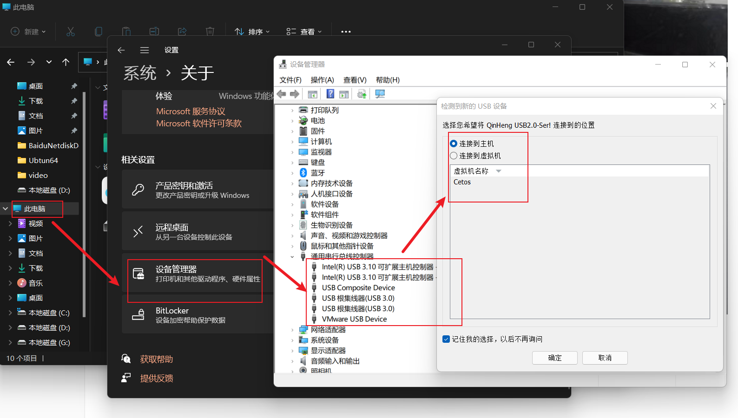Screen dimensions: 738x418
Task: Click the Explorer forward navigation arrow
Action: (x=31, y=62)
